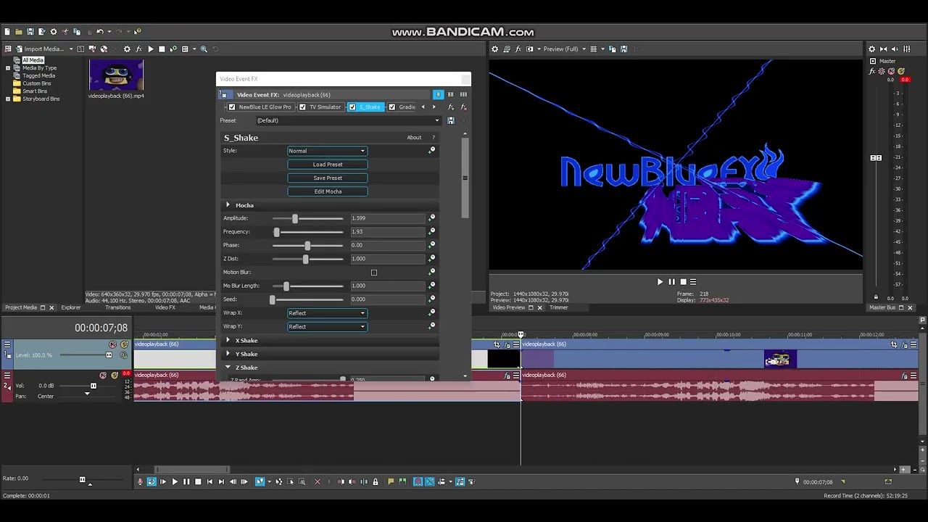Disable the S_Shake effect checkbox

(x=352, y=107)
